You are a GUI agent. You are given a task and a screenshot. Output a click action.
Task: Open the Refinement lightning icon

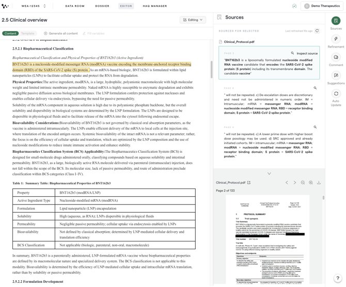[x=336, y=39]
